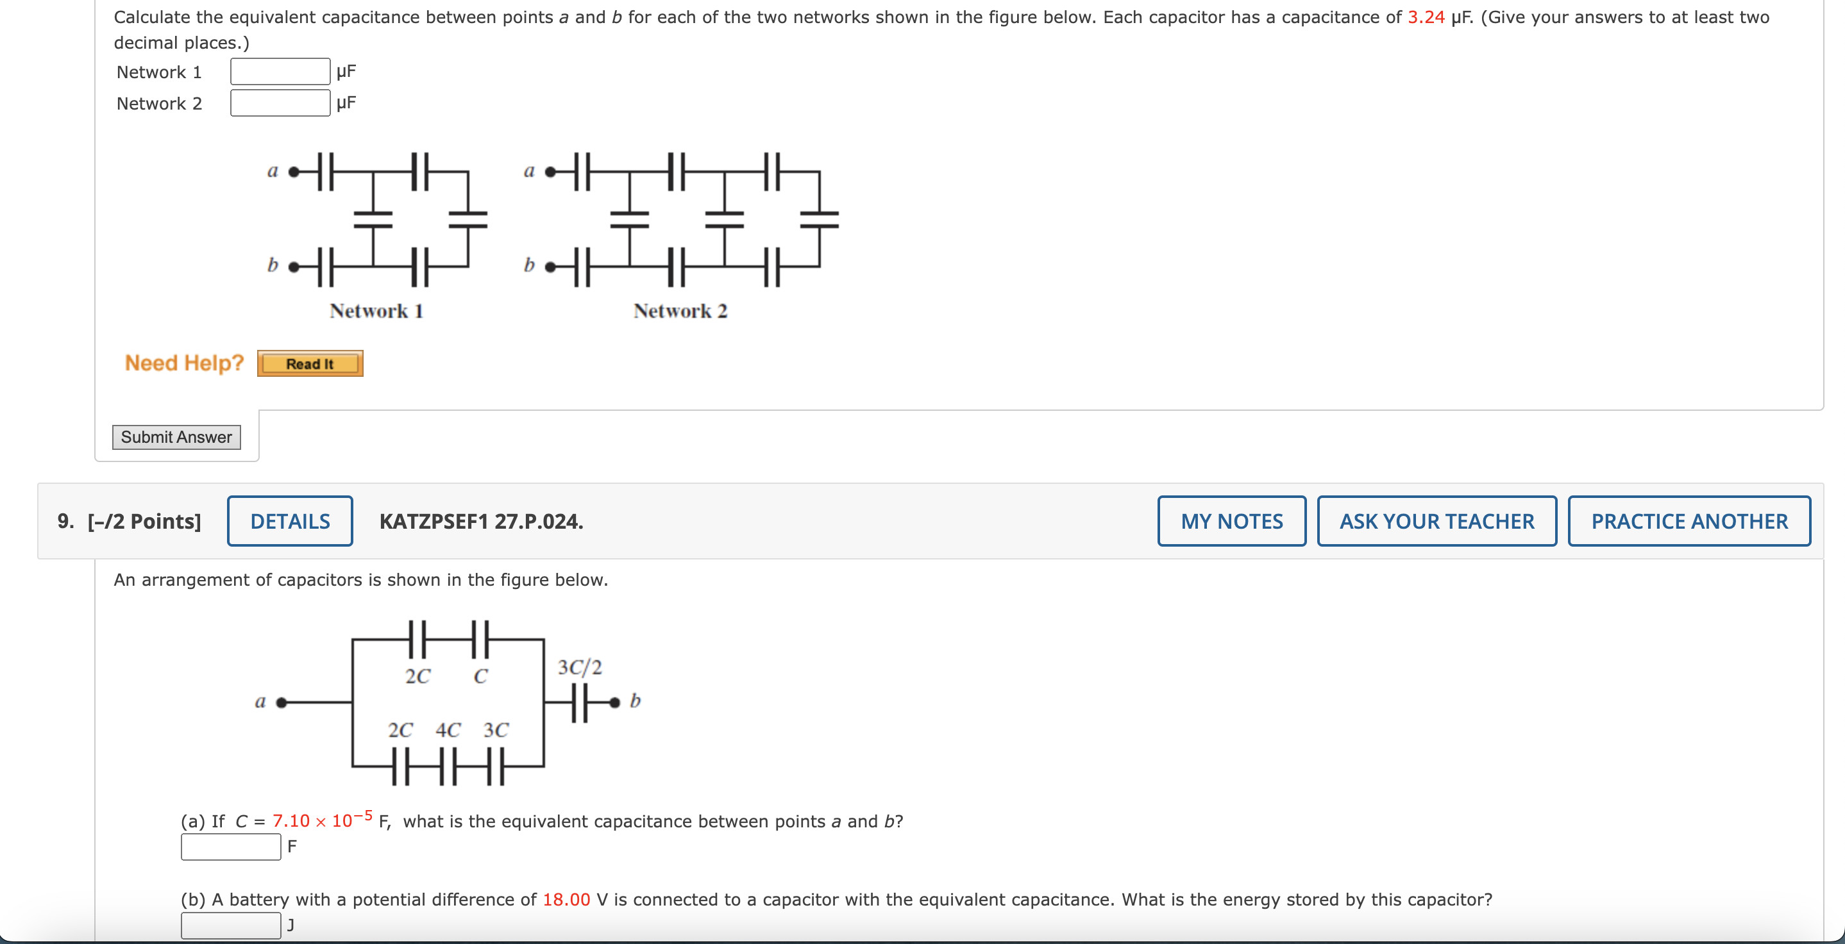Click the part (a) capacitance answer box
The image size is (1845, 944).
tap(231, 848)
